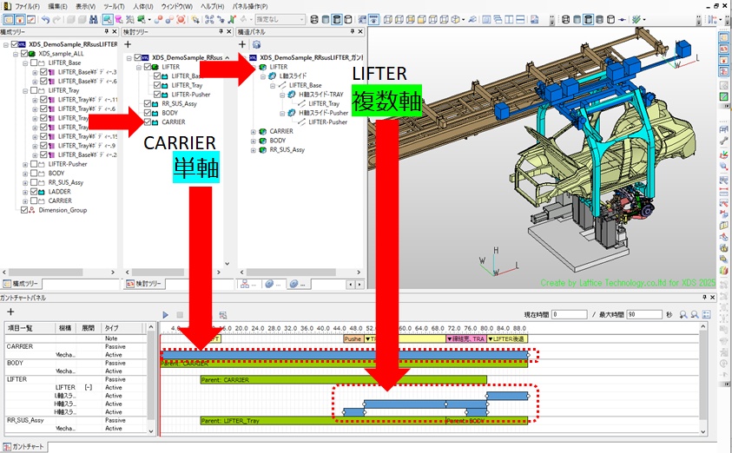Toggle the LADDER checkbox in the tree
732x453 pixels.
[35, 191]
